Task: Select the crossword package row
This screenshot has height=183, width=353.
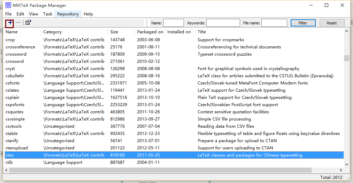Action: coord(174,54)
